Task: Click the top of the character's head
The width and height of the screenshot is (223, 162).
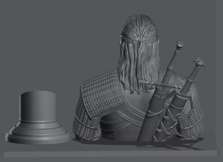Action: coord(140,21)
